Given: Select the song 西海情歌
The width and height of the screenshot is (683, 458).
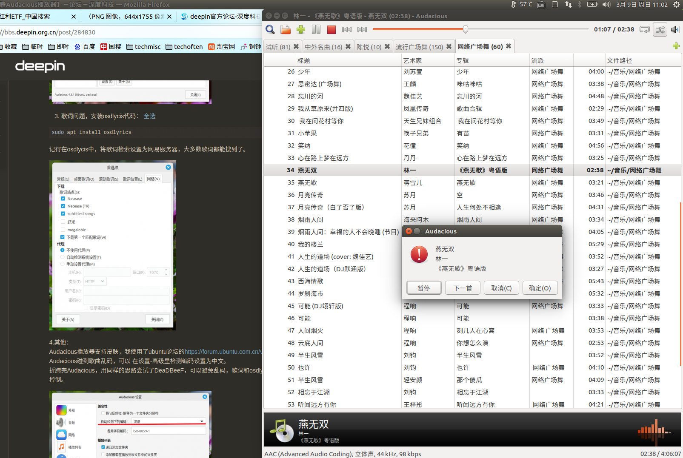Looking at the screenshot, I should pyautogui.click(x=311, y=281).
